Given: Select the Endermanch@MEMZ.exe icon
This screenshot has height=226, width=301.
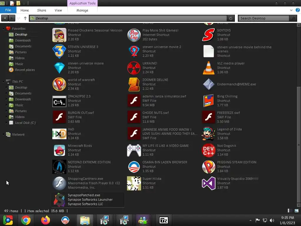Looking at the screenshot, I should (208, 84).
